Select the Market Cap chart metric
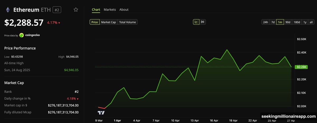This screenshot has height=123, width=317. coord(109,22)
